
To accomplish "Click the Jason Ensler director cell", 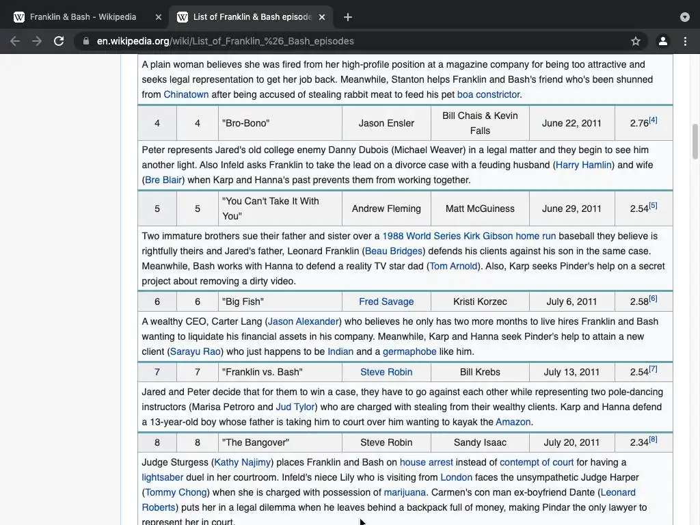I will click(x=387, y=124).
